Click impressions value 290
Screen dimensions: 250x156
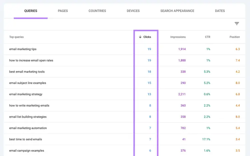point(183,83)
